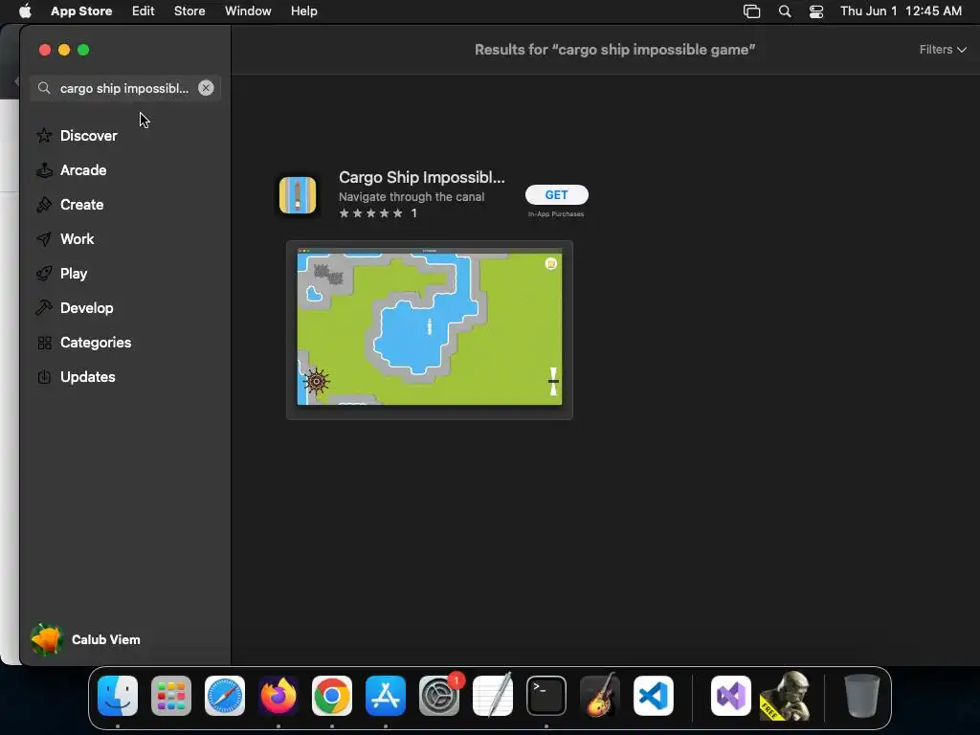
Task: Open TextEdit from the Dock
Action: [493, 696]
